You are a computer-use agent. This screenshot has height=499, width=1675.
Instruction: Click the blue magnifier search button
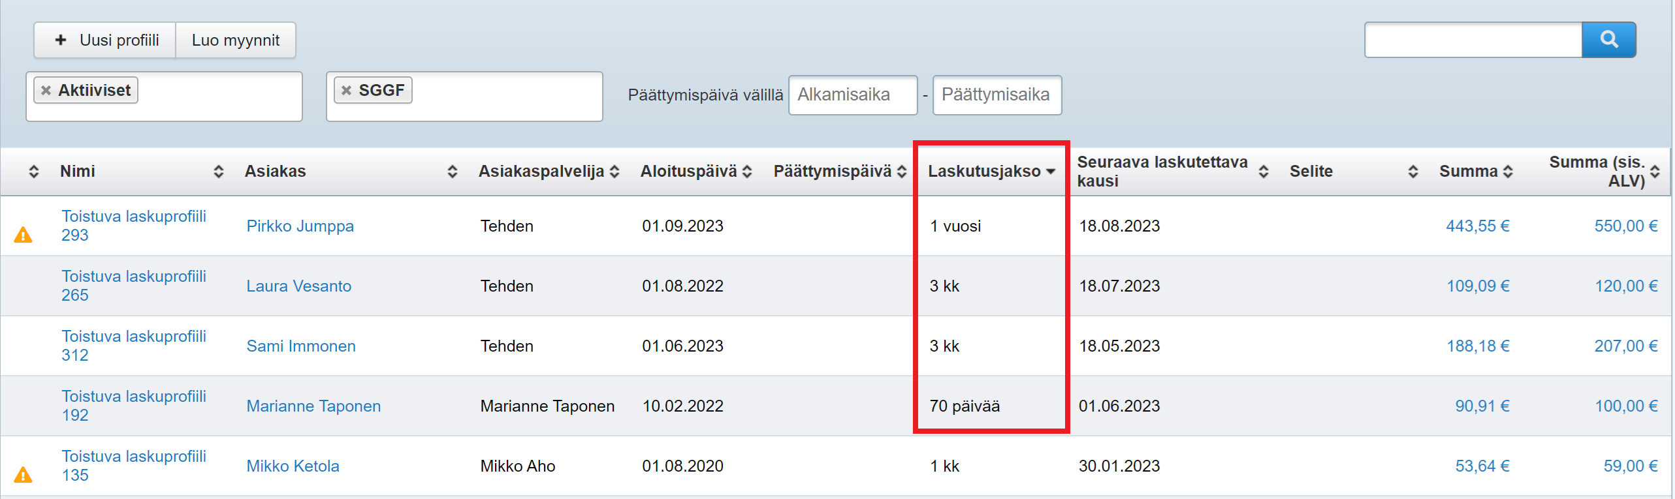pyautogui.click(x=1608, y=40)
